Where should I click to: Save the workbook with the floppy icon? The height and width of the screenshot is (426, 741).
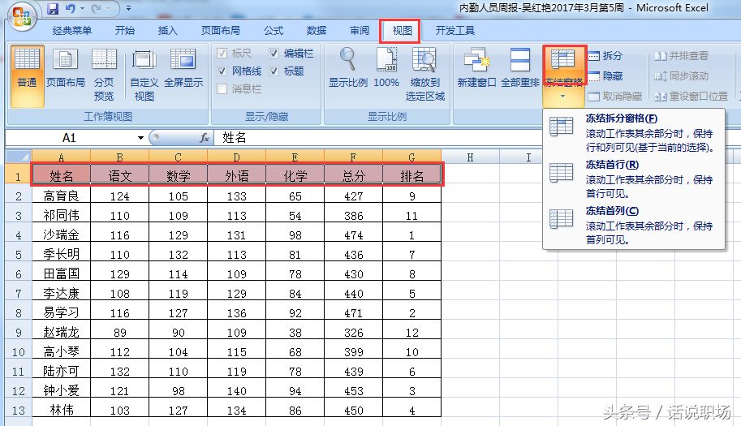[x=53, y=8]
